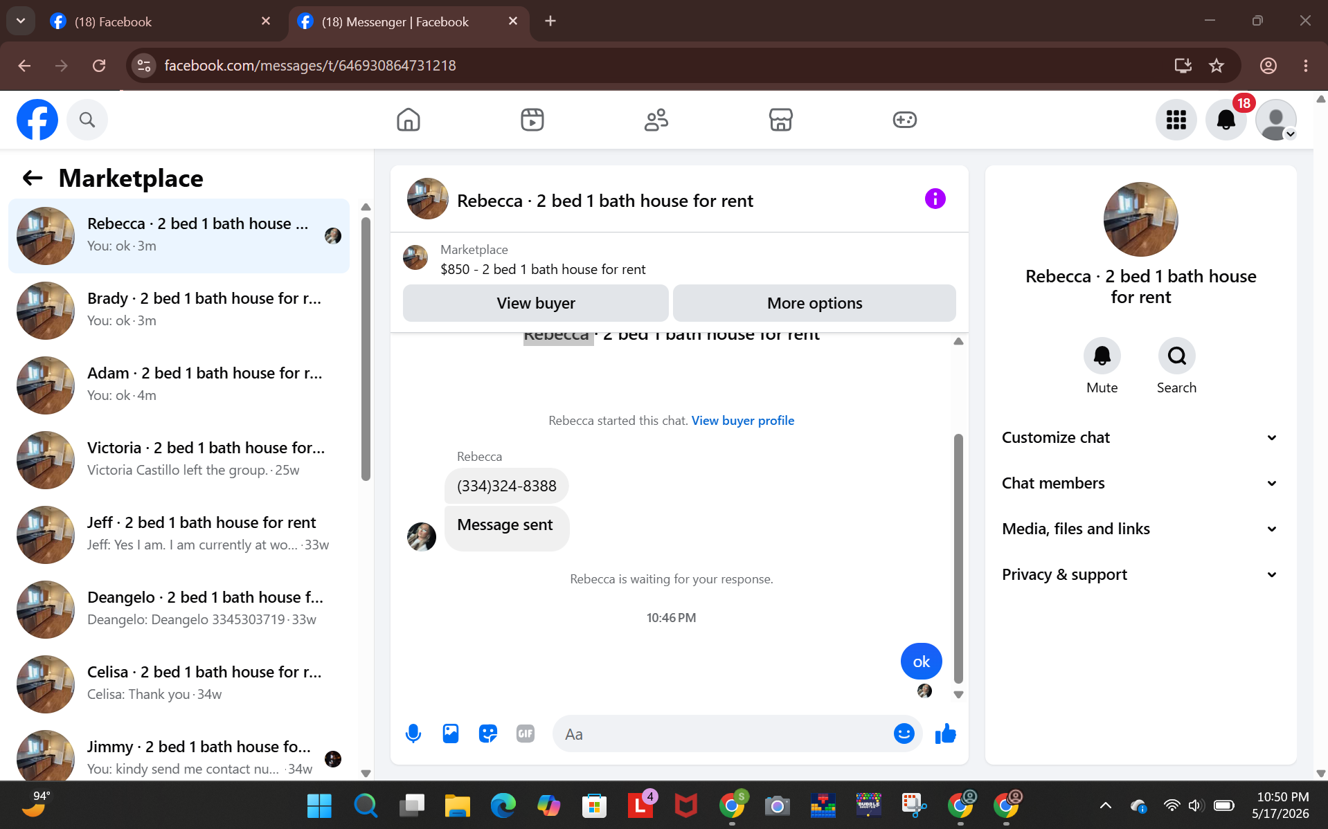Open the Windows Start button
1328x829 pixels.
pyautogui.click(x=319, y=805)
